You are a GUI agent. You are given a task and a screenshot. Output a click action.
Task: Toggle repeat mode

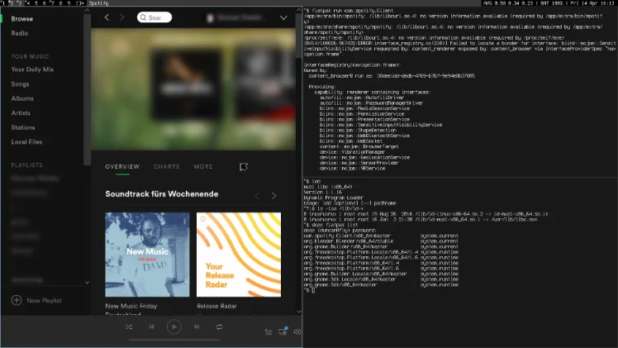coord(219,327)
